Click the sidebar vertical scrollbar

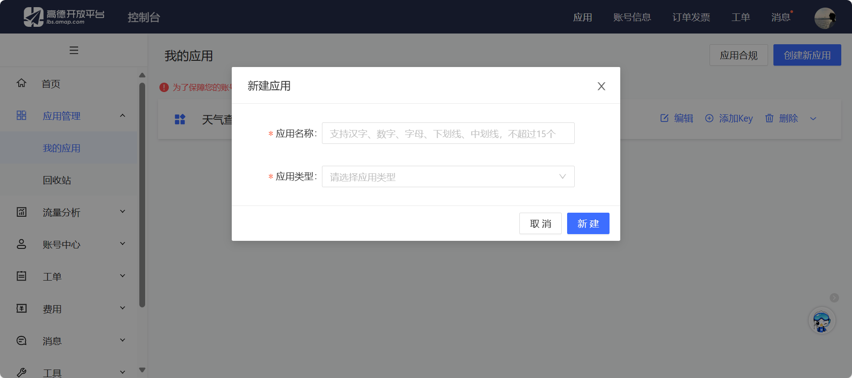pyautogui.click(x=142, y=195)
